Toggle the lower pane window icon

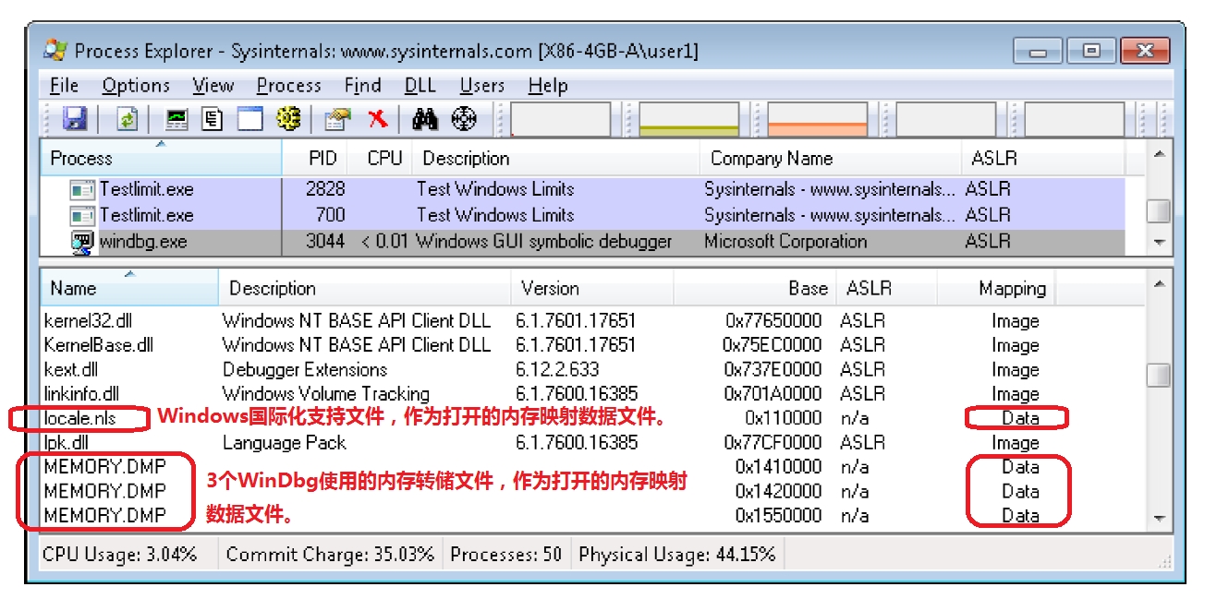coord(250,119)
